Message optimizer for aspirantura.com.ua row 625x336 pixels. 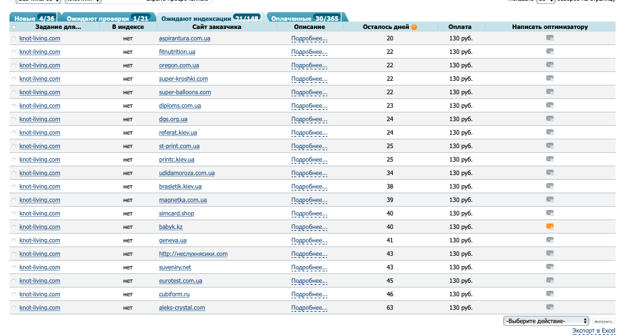tap(550, 38)
